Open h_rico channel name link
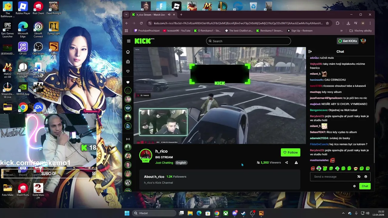The height and width of the screenshot is (218, 388). (x=161, y=151)
